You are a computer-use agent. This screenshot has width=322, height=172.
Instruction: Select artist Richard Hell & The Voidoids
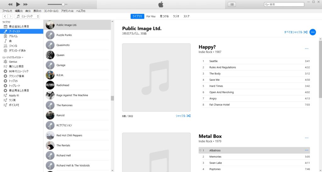pos(77,166)
